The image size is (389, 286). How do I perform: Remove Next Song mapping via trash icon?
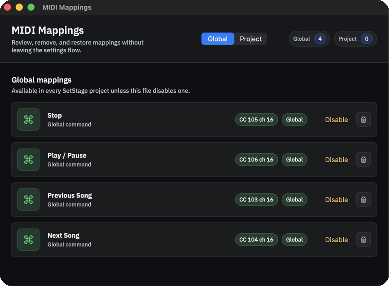point(363,239)
